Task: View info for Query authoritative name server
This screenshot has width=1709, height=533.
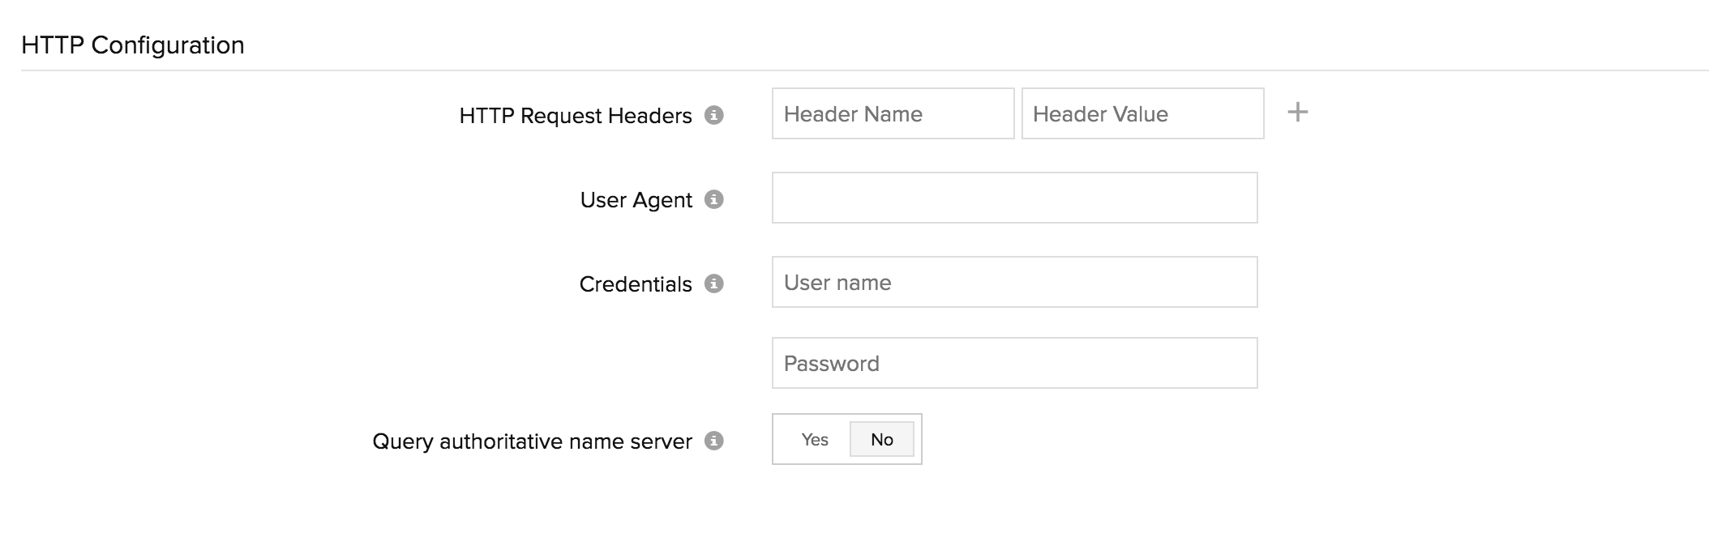Action: (713, 441)
